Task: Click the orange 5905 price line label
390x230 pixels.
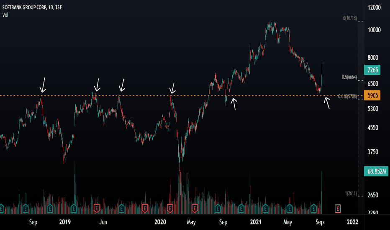Action: tap(372, 95)
